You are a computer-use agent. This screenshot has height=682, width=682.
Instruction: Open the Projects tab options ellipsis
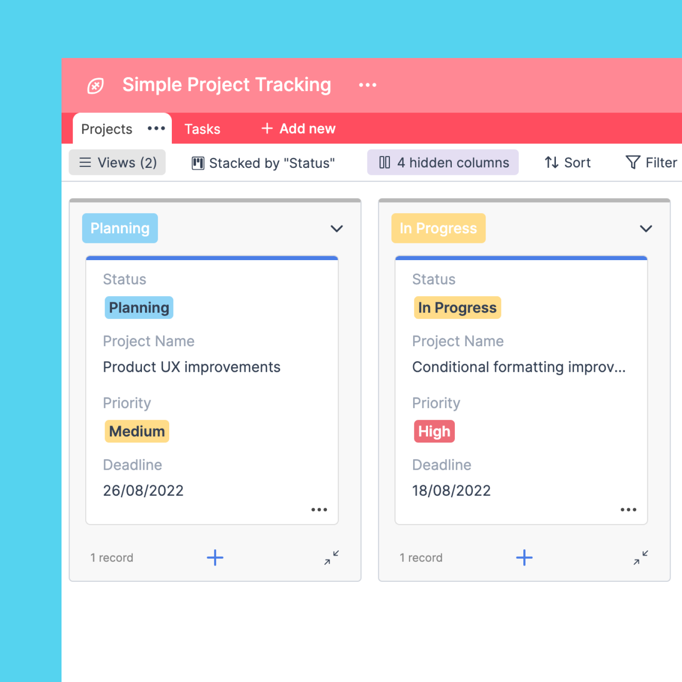coord(156,128)
